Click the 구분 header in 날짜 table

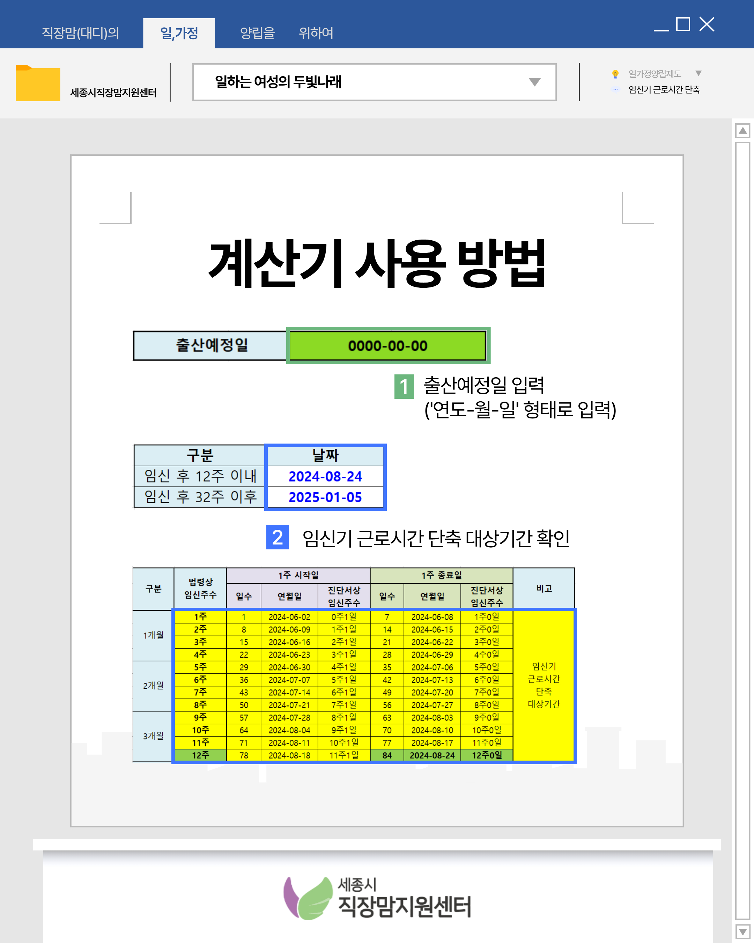coord(200,456)
